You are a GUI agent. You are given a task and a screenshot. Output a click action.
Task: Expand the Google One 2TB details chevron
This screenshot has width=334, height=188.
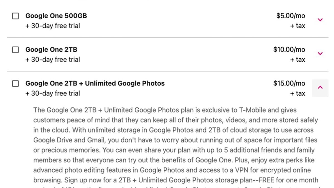click(320, 53)
